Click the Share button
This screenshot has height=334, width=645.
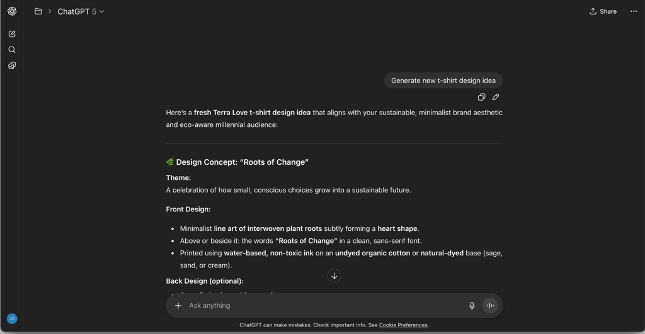(603, 11)
